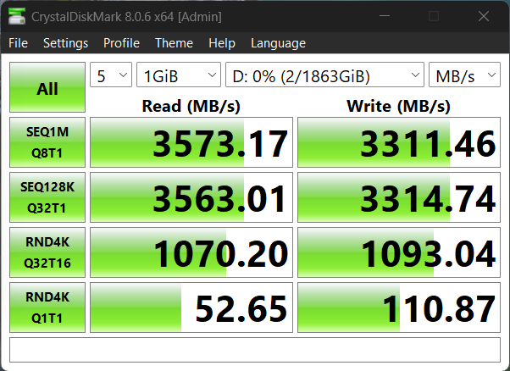Change the MB/s unit dropdown
510x371 pixels.
464,76
